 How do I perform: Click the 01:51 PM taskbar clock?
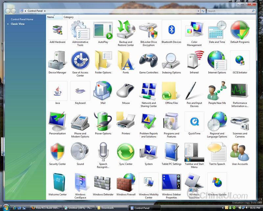[255, 208]
